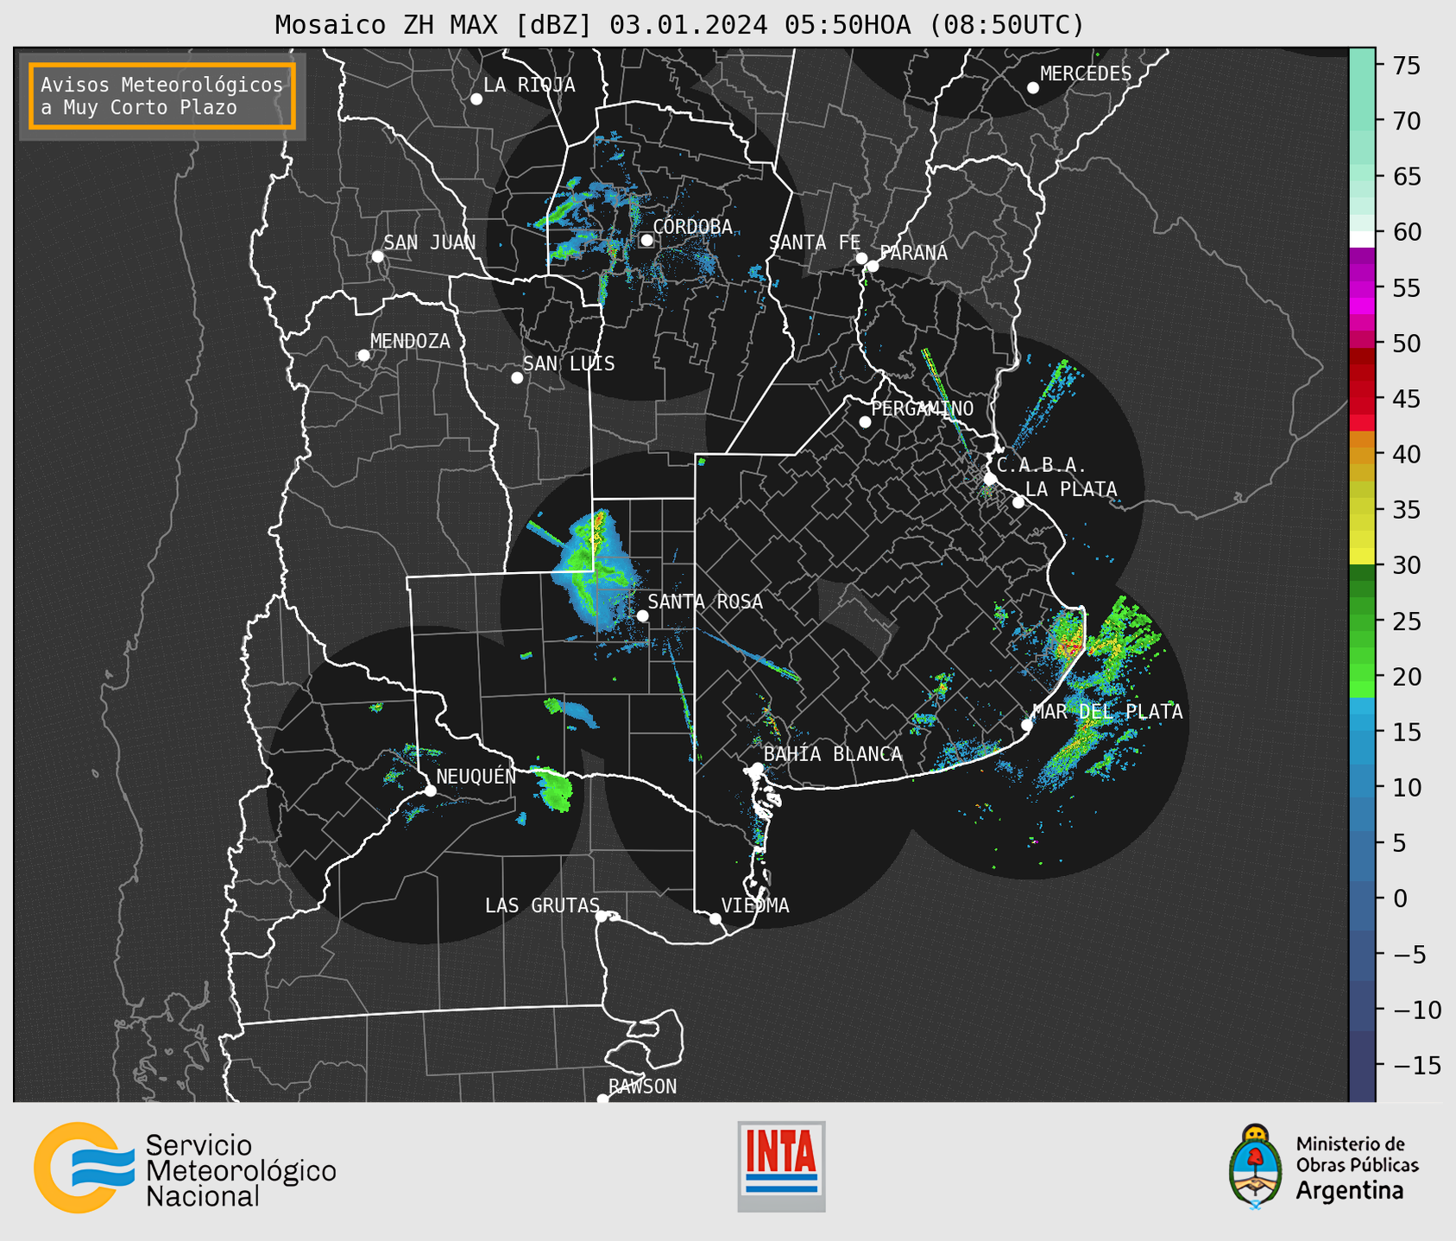Click the San Luis city marker dot
The image size is (1456, 1241).
pos(516,378)
